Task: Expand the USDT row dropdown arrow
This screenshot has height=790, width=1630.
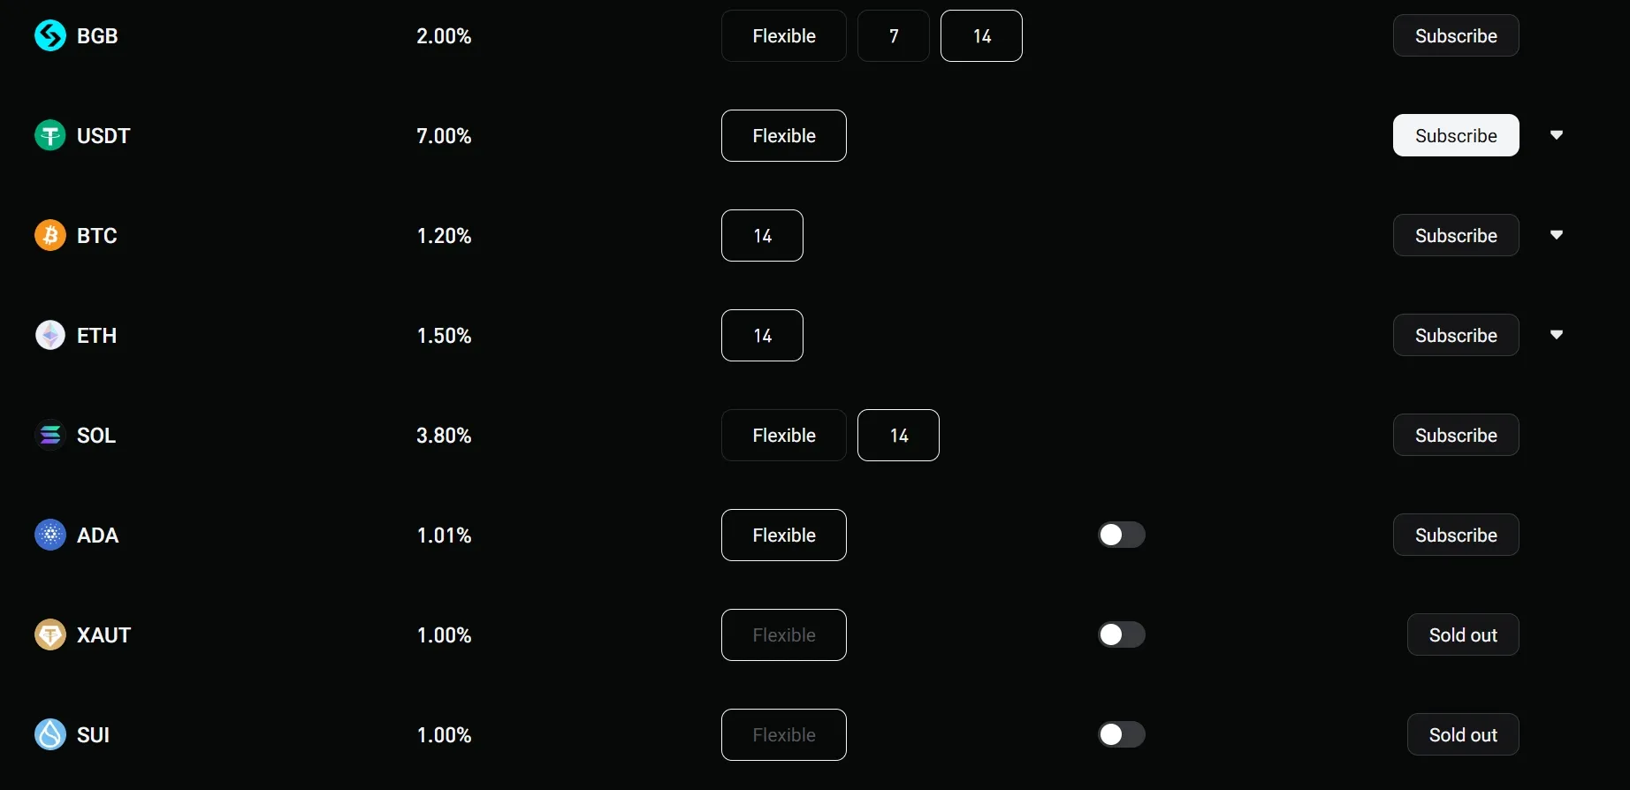Action: tap(1557, 135)
